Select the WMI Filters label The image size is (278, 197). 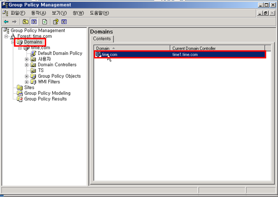(49, 82)
